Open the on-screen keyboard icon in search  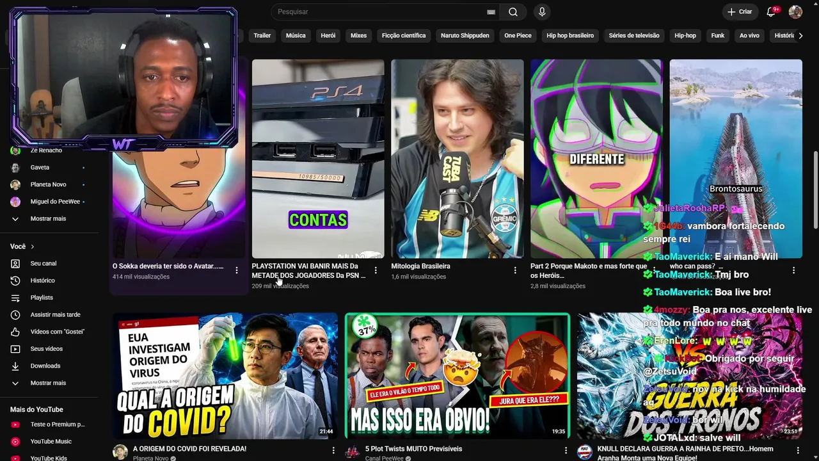pyautogui.click(x=491, y=12)
